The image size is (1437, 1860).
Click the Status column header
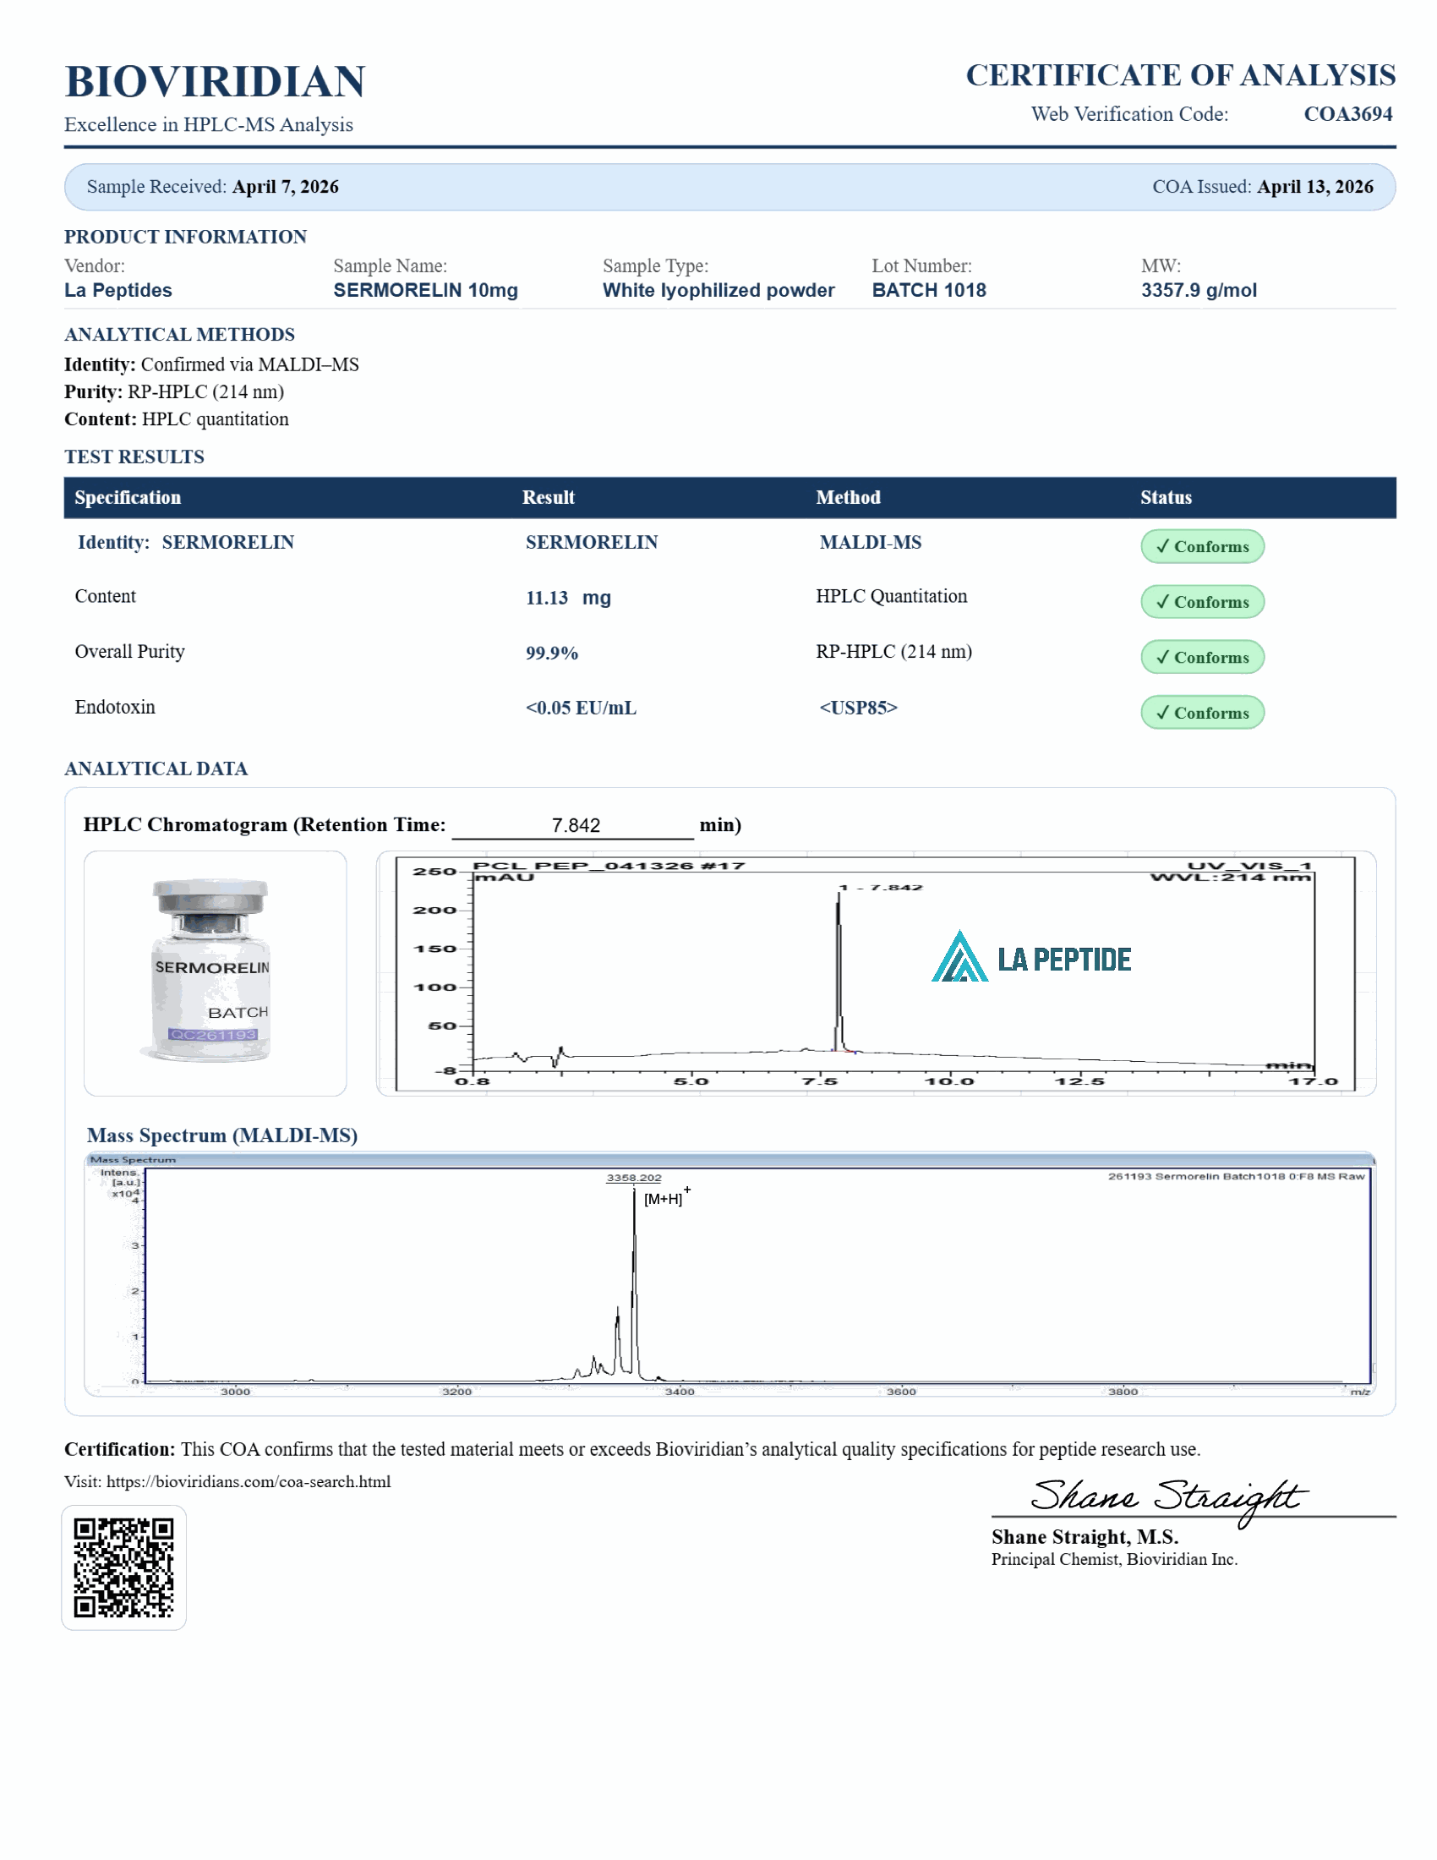pyautogui.click(x=1166, y=497)
